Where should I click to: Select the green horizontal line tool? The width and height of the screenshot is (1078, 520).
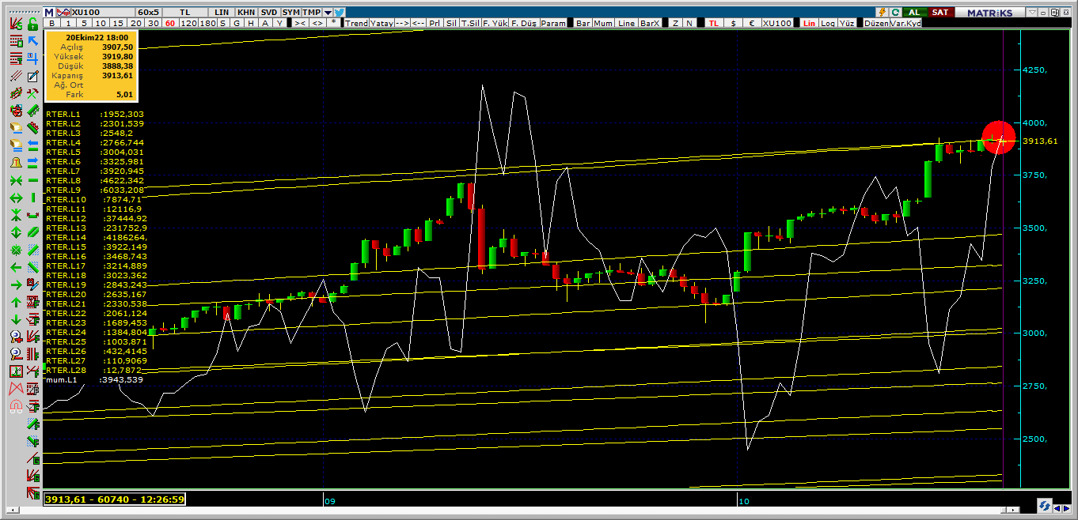pyautogui.click(x=32, y=180)
